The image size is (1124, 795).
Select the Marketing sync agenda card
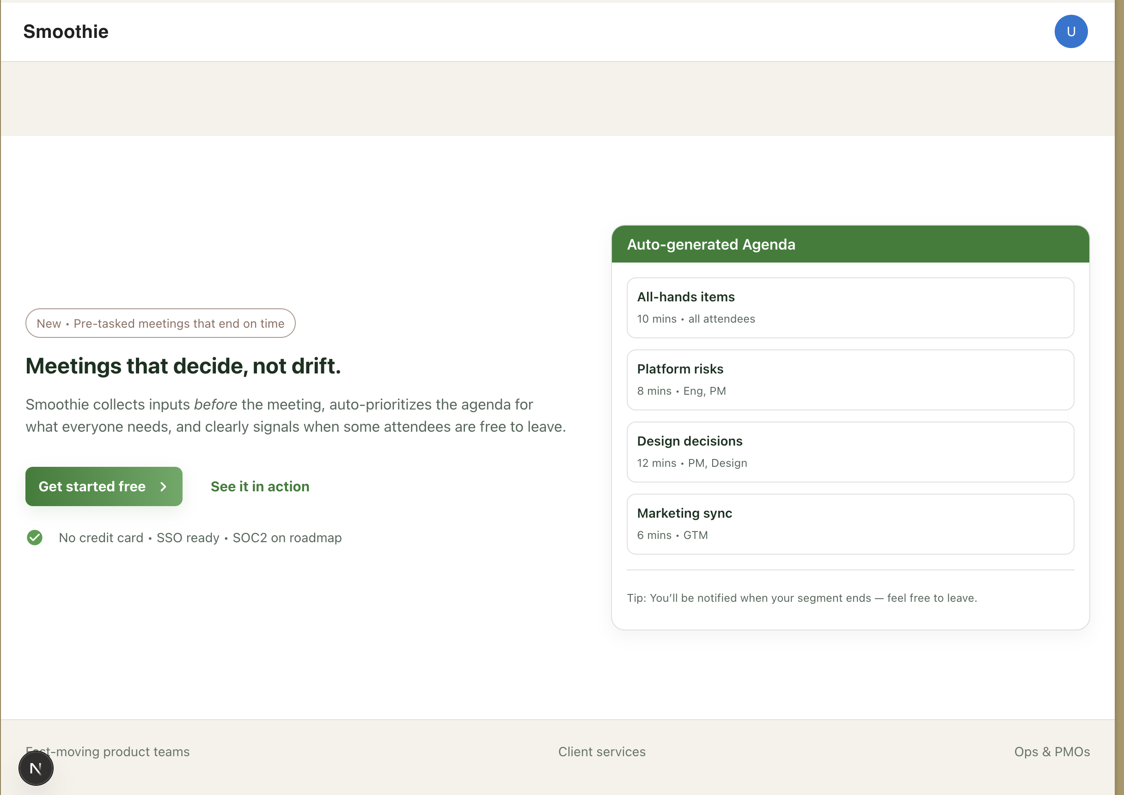850,524
